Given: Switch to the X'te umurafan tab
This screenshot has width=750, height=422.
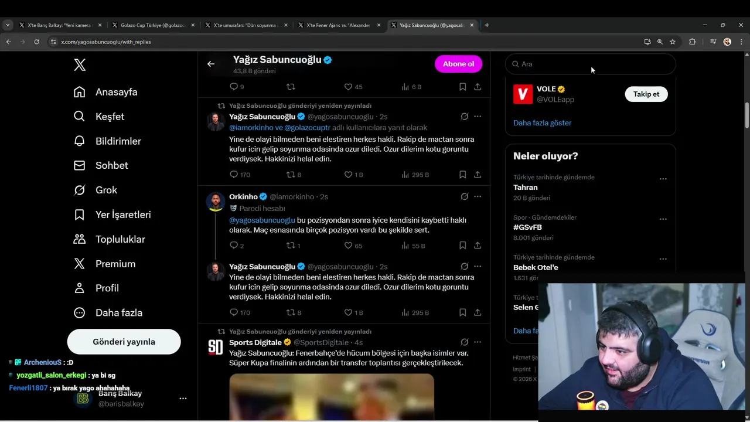Looking at the screenshot, I should click(246, 25).
